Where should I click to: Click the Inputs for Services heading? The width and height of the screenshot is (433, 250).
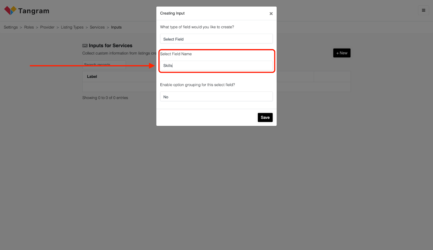(x=110, y=46)
